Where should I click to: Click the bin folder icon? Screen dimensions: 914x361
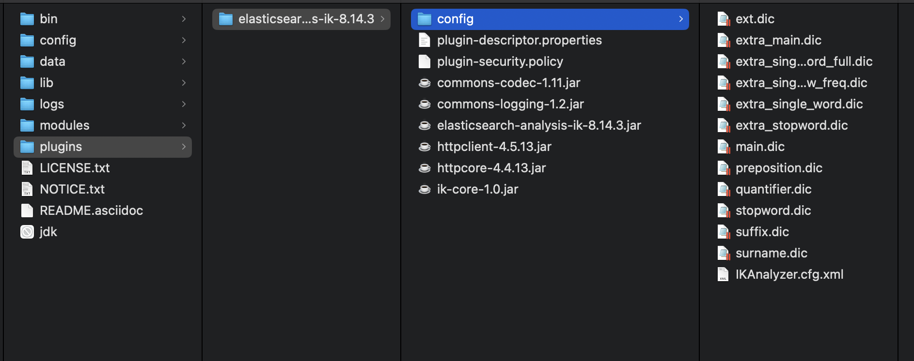(27, 19)
